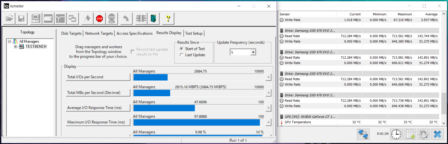Click the Maximum I/O Response Time (ms) button
The width and height of the screenshot is (448, 144).
click(x=98, y=122)
